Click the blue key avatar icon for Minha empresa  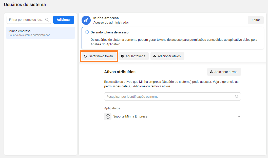point(86,20)
